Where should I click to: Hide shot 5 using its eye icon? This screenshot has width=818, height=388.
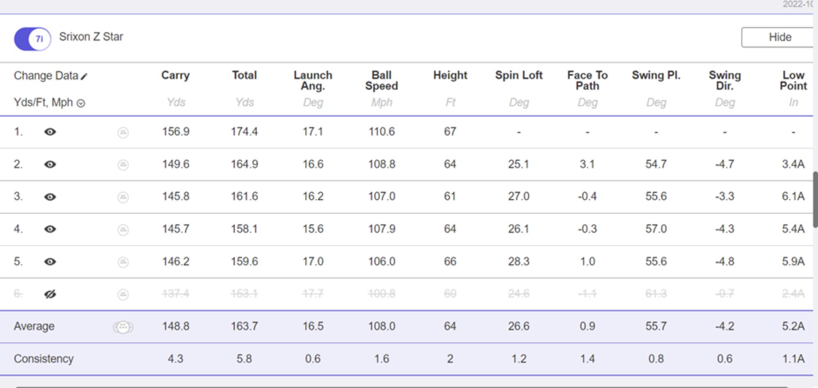(50, 262)
